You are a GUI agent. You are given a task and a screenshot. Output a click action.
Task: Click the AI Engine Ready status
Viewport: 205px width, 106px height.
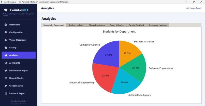[194, 8]
